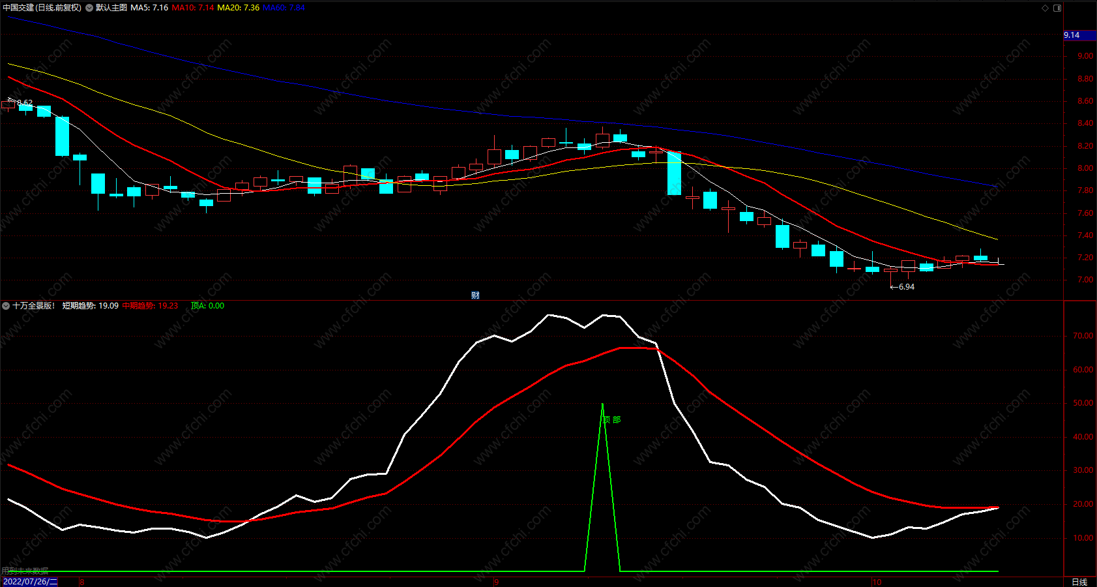Click the green 顶A: 0.00 label

(207, 306)
